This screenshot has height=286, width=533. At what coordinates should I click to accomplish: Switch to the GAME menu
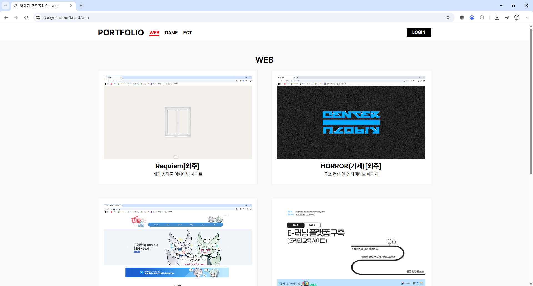(x=171, y=33)
